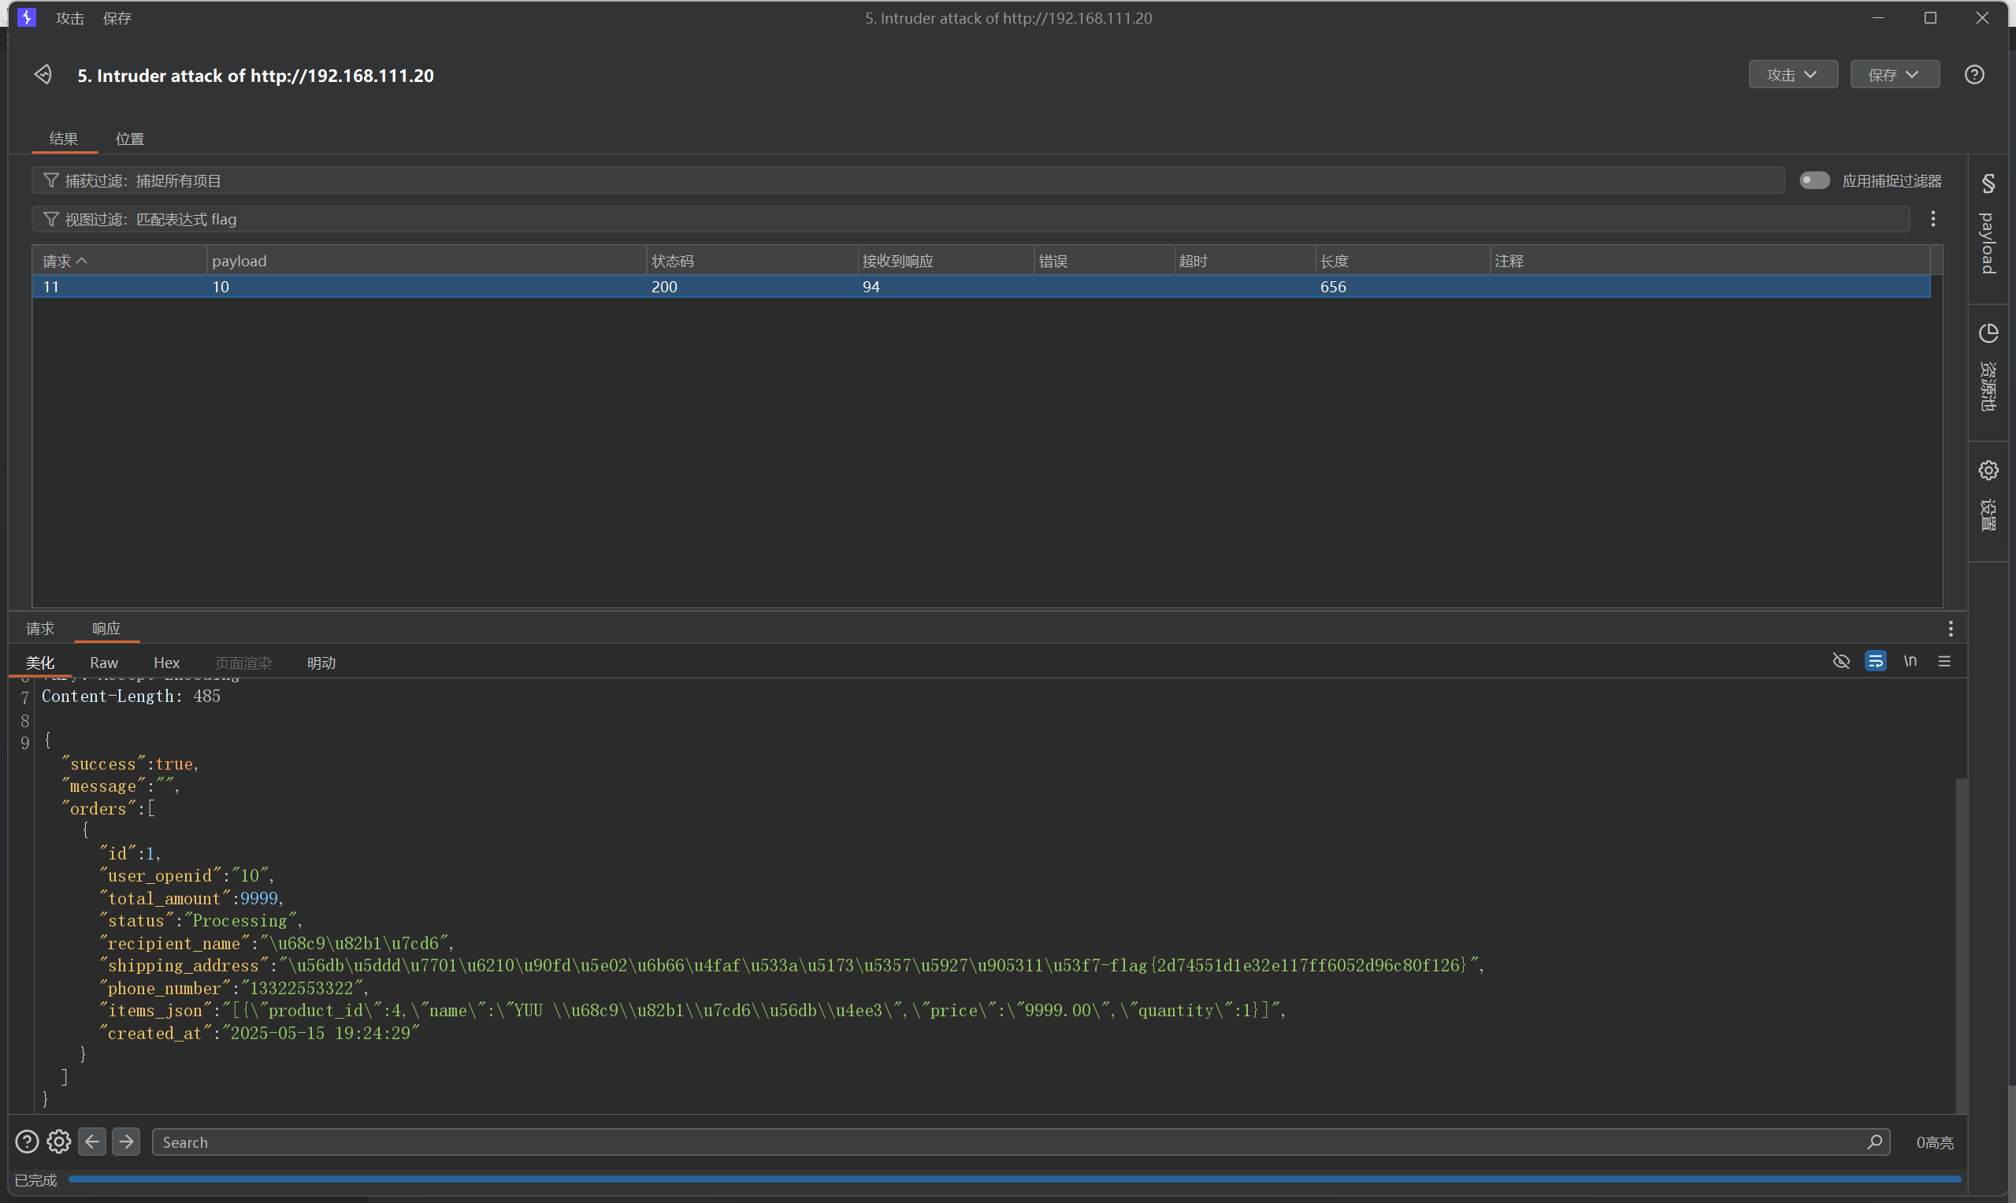Go to previous search match arrow
The width and height of the screenshot is (2016, 1203).
[92, 1142]
